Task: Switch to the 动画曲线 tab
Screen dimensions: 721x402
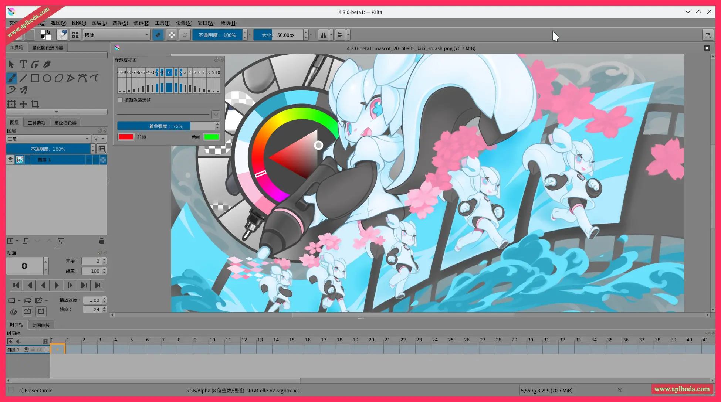Action: 41,325
